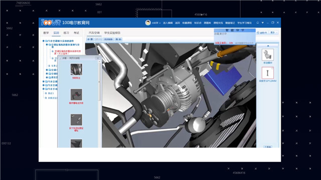Viewport: 321px width, 180px height.
Task: Open the first step thumbnail in steps panel
Action: click(76, 69)
